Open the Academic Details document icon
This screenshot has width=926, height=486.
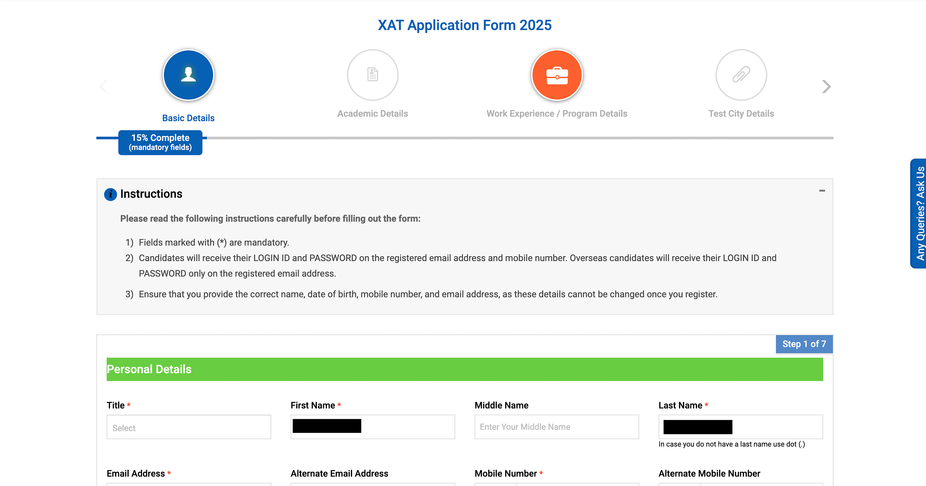point(372,75)
